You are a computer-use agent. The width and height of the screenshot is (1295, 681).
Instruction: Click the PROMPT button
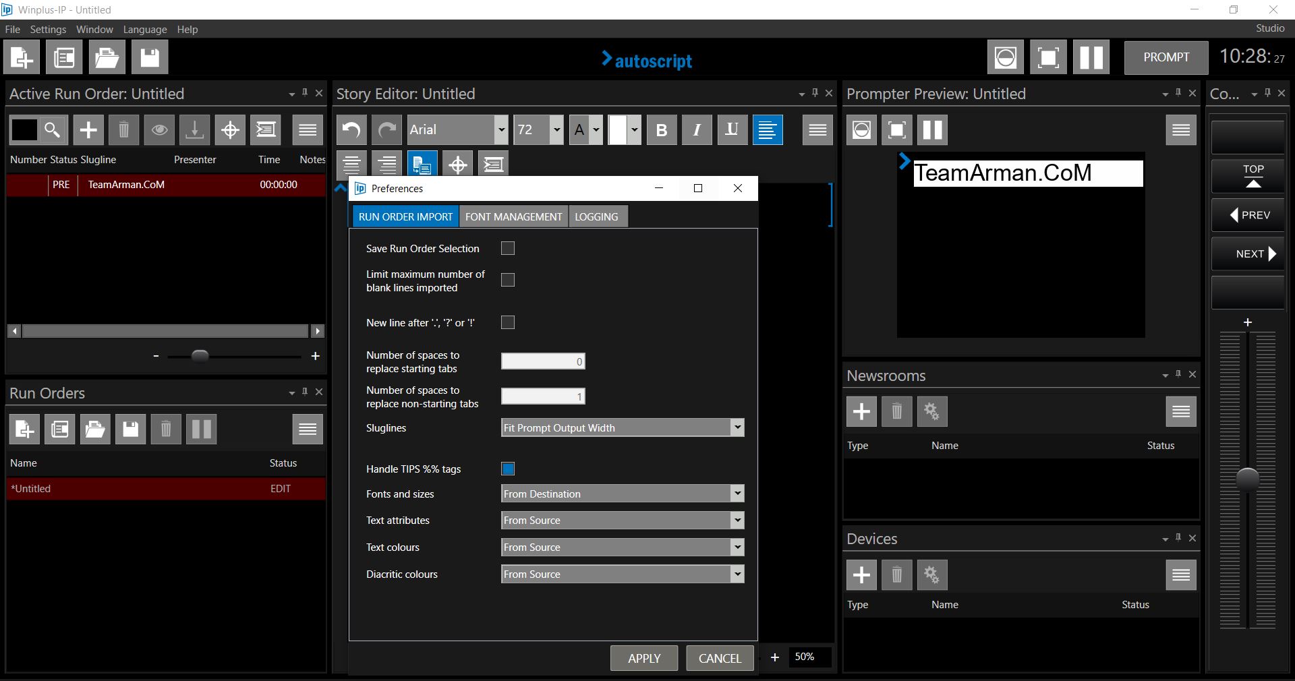(x=1166, y=57)
